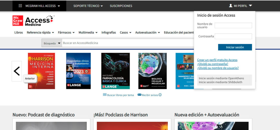
Task: Click ¿Olvidó su nombre de usuario? link
Action: pos(218,68)
